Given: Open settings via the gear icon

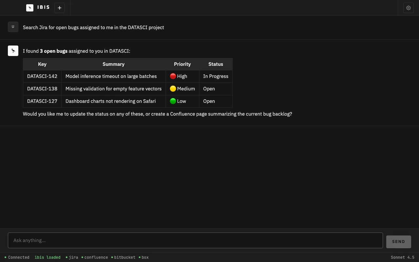Looking at the screenshot, I should (x=409, y=8).
